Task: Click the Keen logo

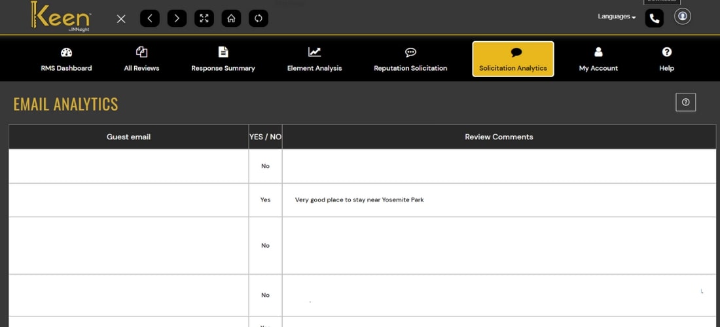Action: [60, 16]
